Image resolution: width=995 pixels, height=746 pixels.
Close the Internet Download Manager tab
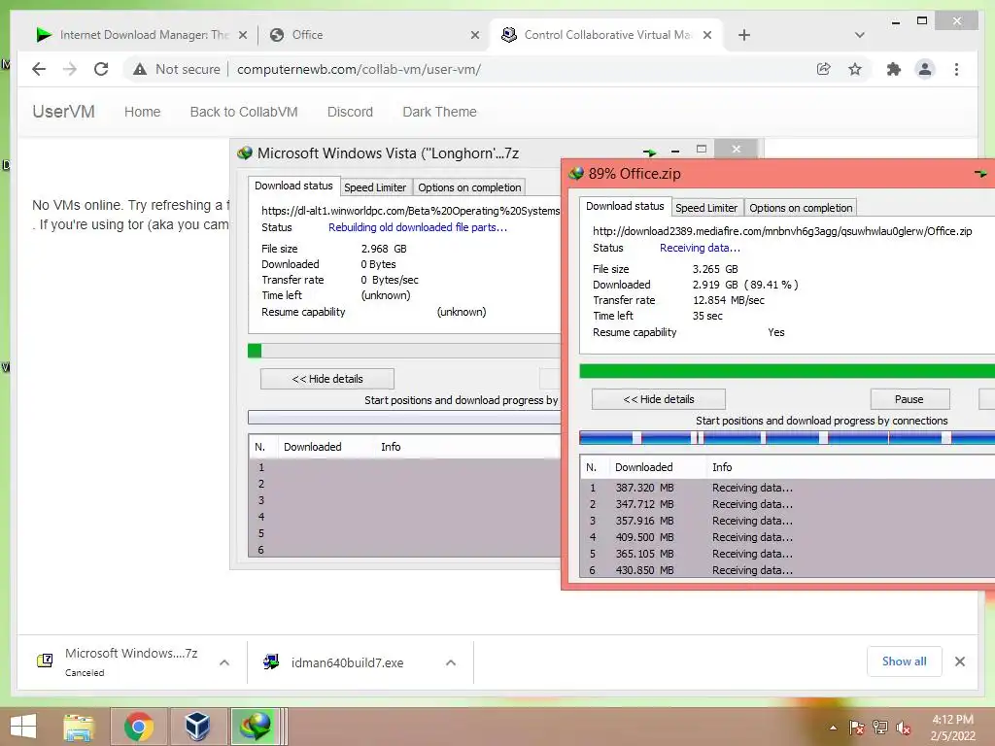click(x=242, y=35)
